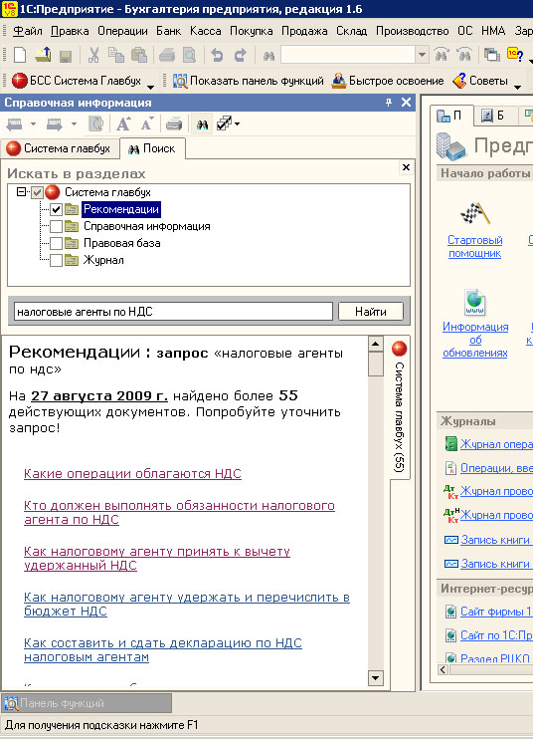Image resolution: width=533 pixels, height=739 pixels.
Task: Click the date link 27 августа 2009 г.
Action: coord(99,396)
